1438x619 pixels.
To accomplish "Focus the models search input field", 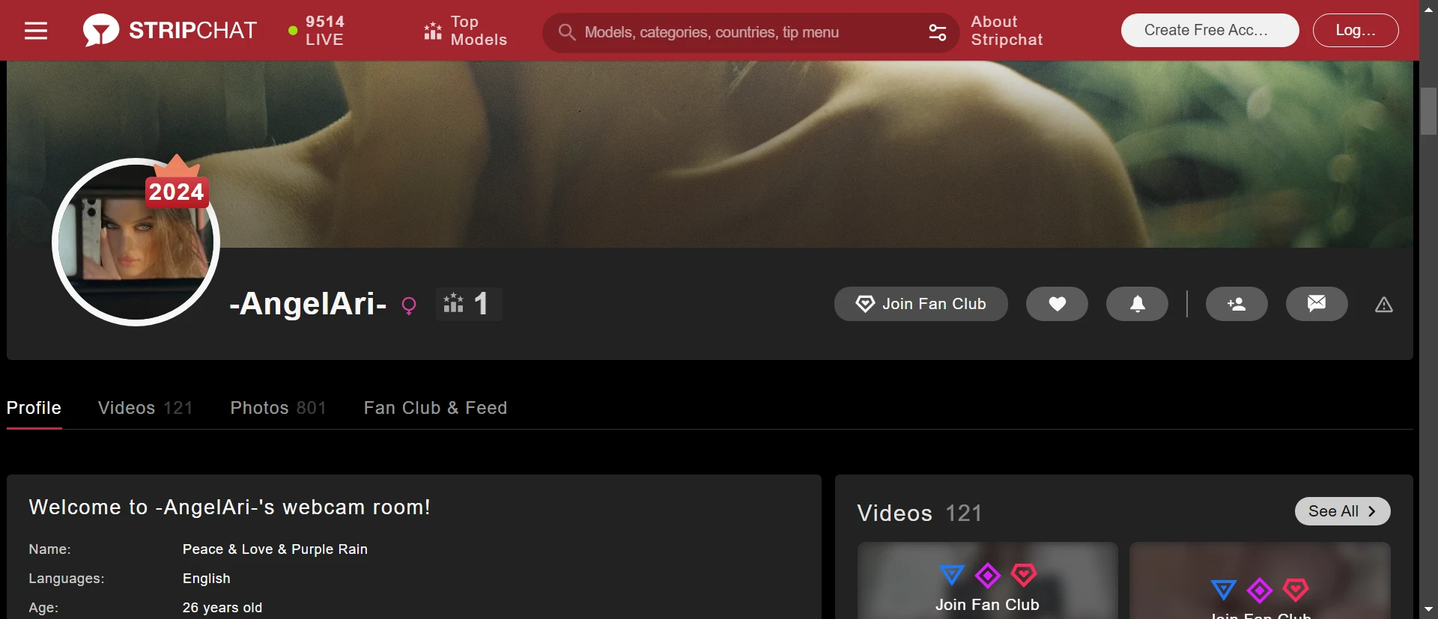I will point(749,32).
